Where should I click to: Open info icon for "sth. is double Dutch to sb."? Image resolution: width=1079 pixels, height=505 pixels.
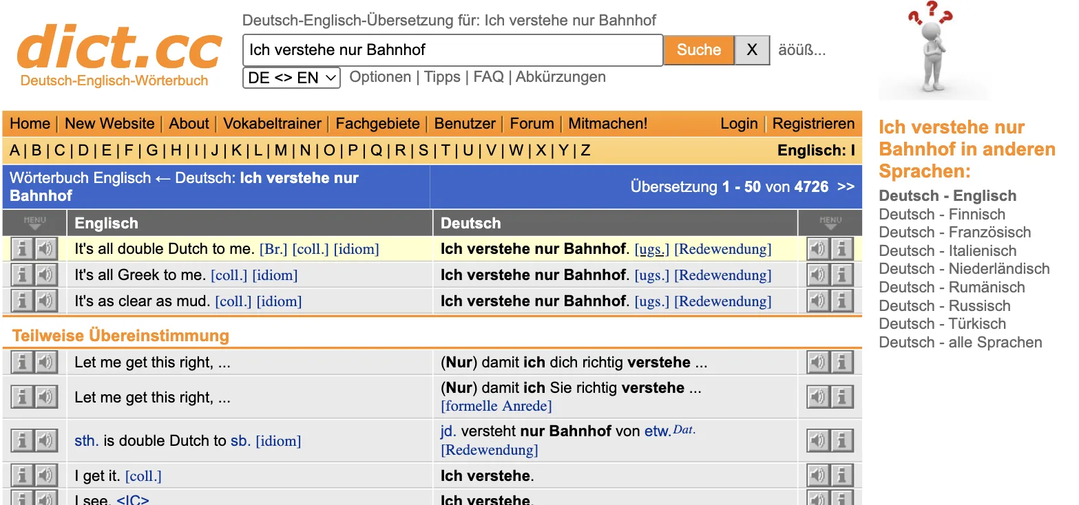tap(22, 440)
